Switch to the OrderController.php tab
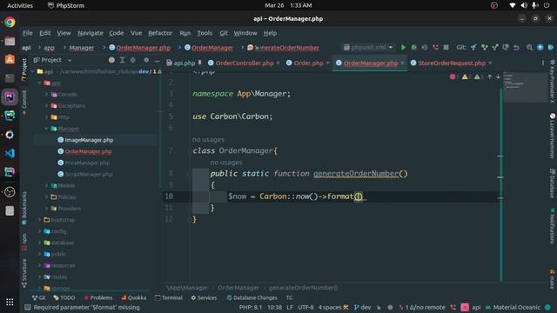 (x=244, y=63)
